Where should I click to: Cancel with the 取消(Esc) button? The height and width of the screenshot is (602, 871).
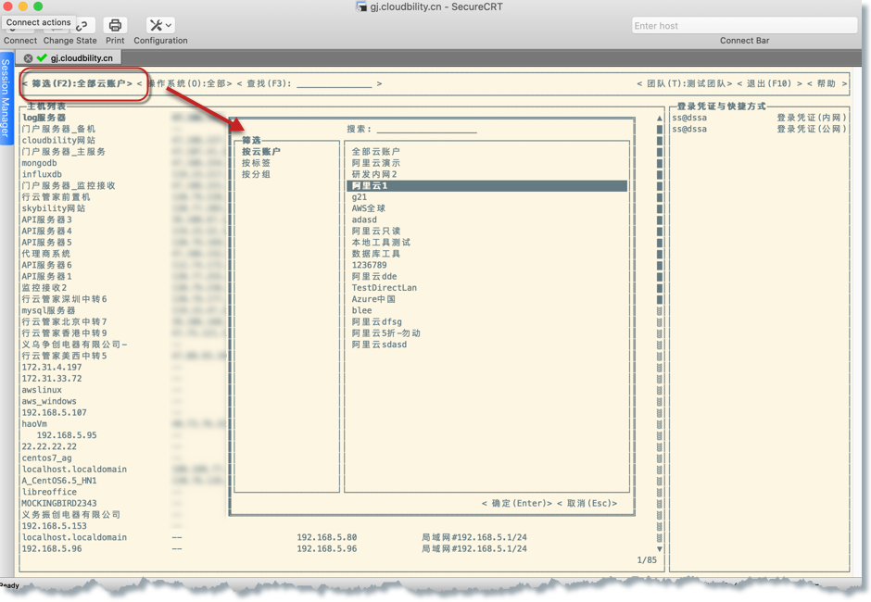pyautogui.click(x=587, y=504)
